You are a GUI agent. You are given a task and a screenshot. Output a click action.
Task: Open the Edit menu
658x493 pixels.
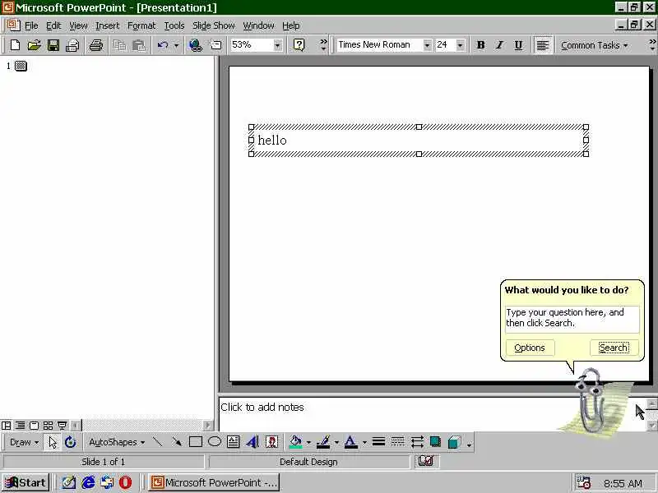53,25
